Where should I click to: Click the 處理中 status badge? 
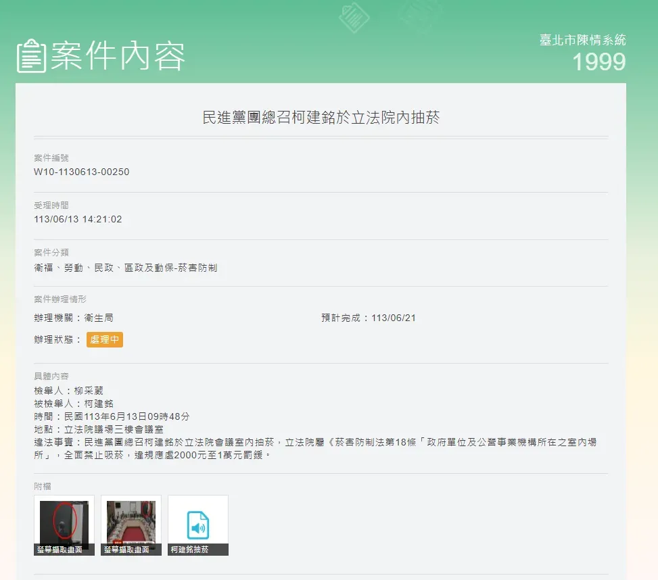click(x=105, y=339)
